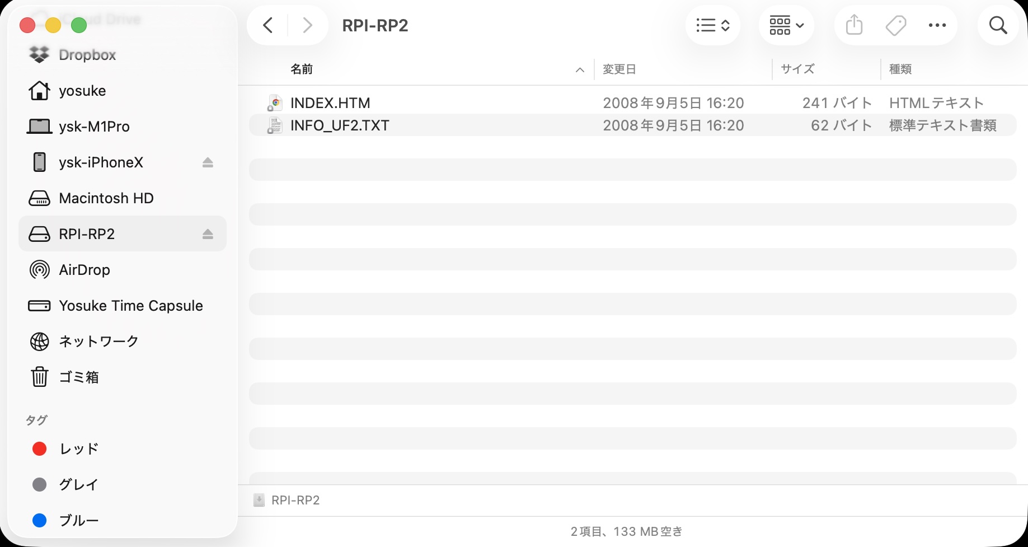Click RPI-RP2 in the path bar
Image resolution: width=1028 pixels, height=547 pixels.
[295, 500]
